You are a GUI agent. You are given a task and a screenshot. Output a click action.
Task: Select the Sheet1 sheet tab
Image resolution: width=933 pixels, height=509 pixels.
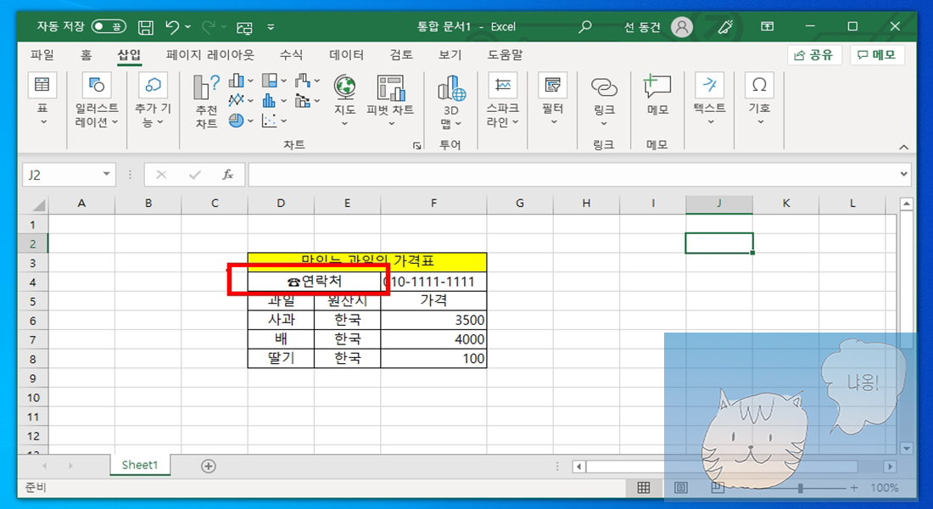140,465
